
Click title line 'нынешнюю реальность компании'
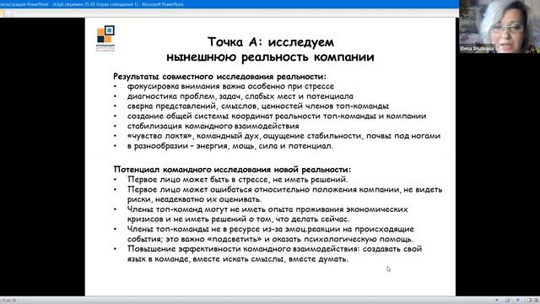point(270,57)
